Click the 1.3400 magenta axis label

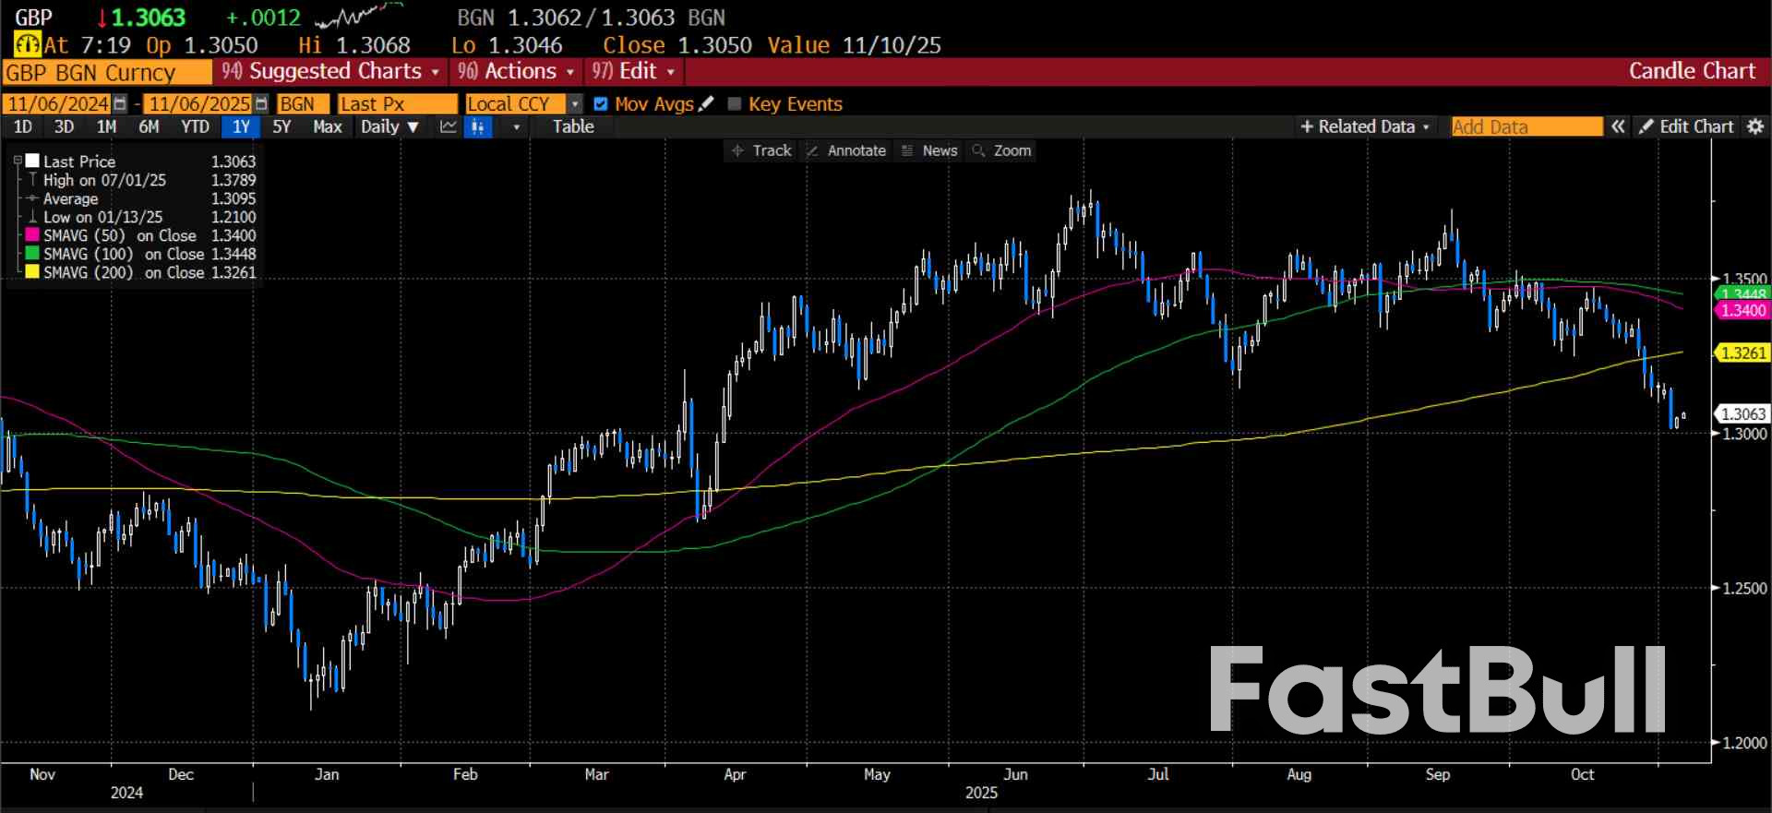(1742, 311)
